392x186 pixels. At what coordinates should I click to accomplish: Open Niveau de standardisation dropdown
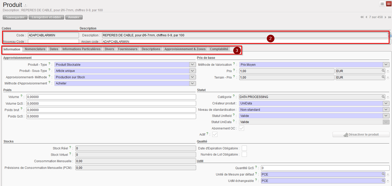(x=386, y=110)
